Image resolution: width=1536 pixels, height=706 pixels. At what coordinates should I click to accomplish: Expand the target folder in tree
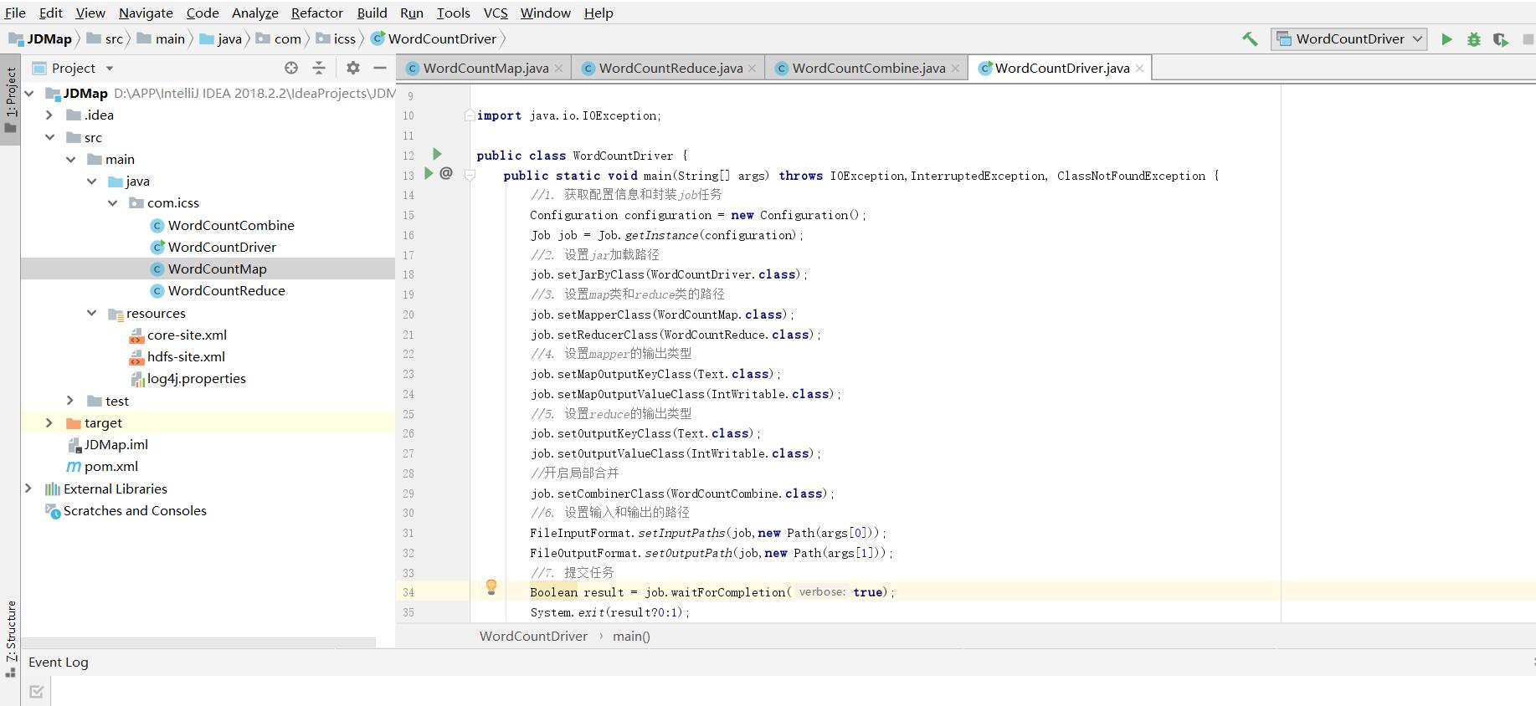click(x=49, y=423)
